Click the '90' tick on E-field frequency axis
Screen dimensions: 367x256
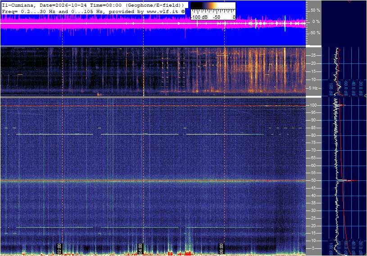click(x=313, y=120)
